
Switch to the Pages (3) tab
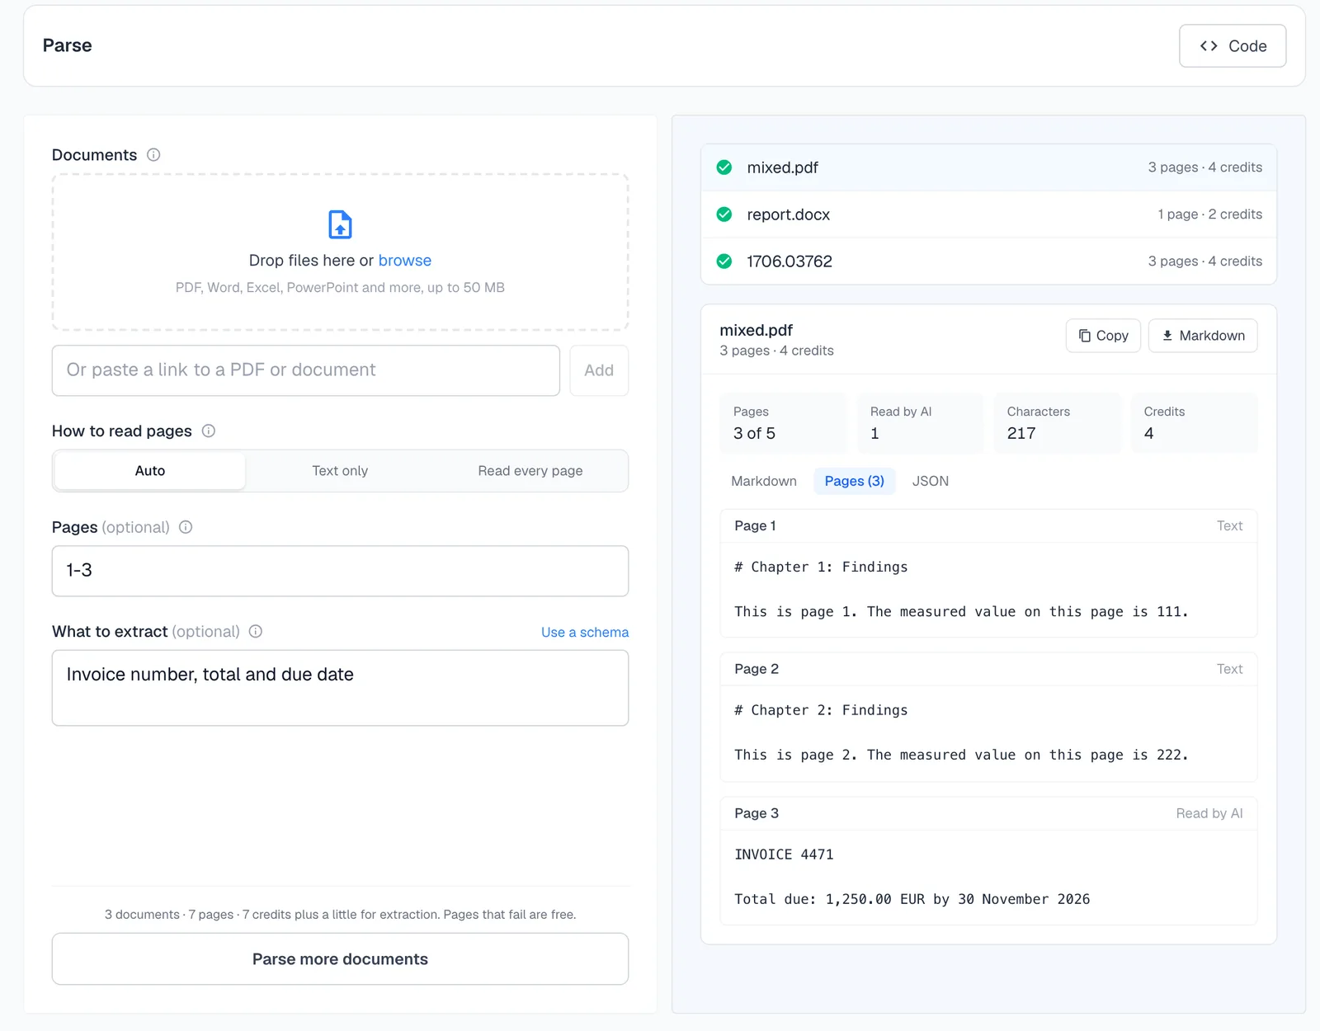[x=855, y=481]
